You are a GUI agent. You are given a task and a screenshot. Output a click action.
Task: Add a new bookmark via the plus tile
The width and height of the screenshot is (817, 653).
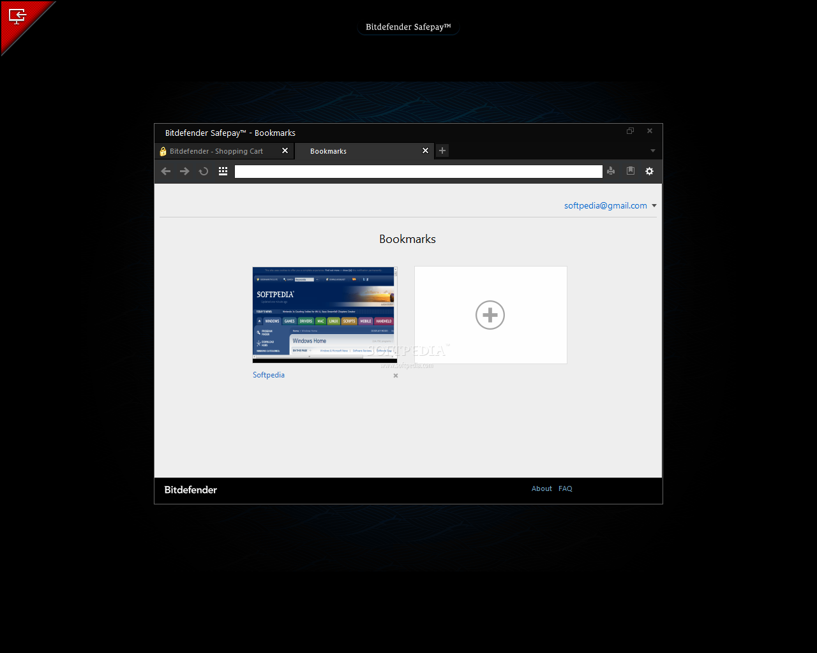(490, 315)
